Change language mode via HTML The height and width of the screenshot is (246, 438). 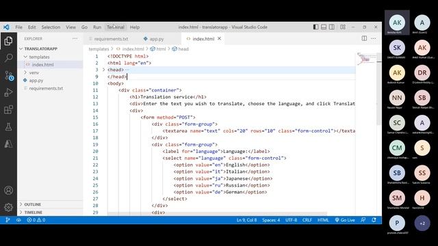(x=323, y=220)
